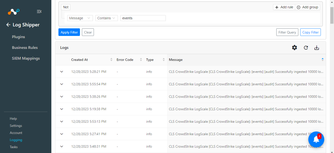Click the events filter value field
This screenshot has width=334, height=153.
click(x=143, y=18)
